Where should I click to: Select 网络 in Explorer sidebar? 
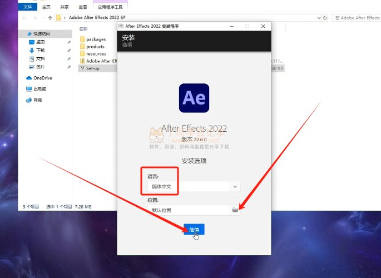[38, 100]
